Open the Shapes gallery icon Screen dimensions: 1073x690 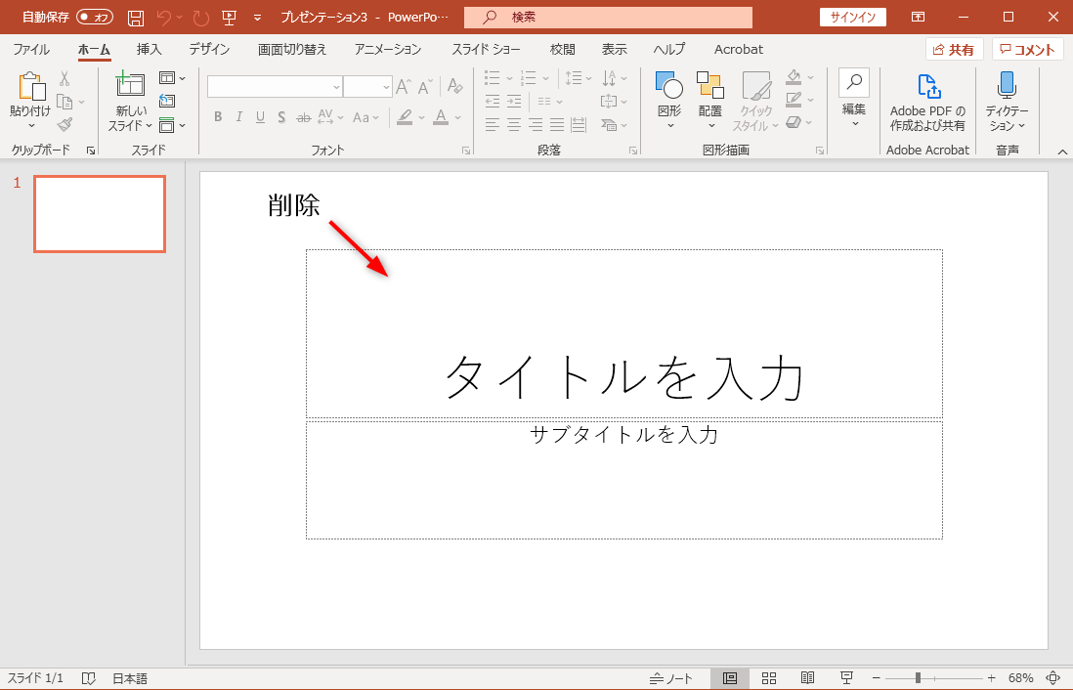[x=668, y=86]
